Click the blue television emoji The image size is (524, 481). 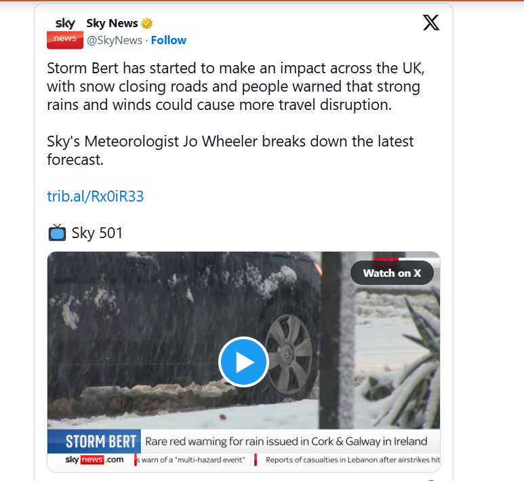[57, 233]
